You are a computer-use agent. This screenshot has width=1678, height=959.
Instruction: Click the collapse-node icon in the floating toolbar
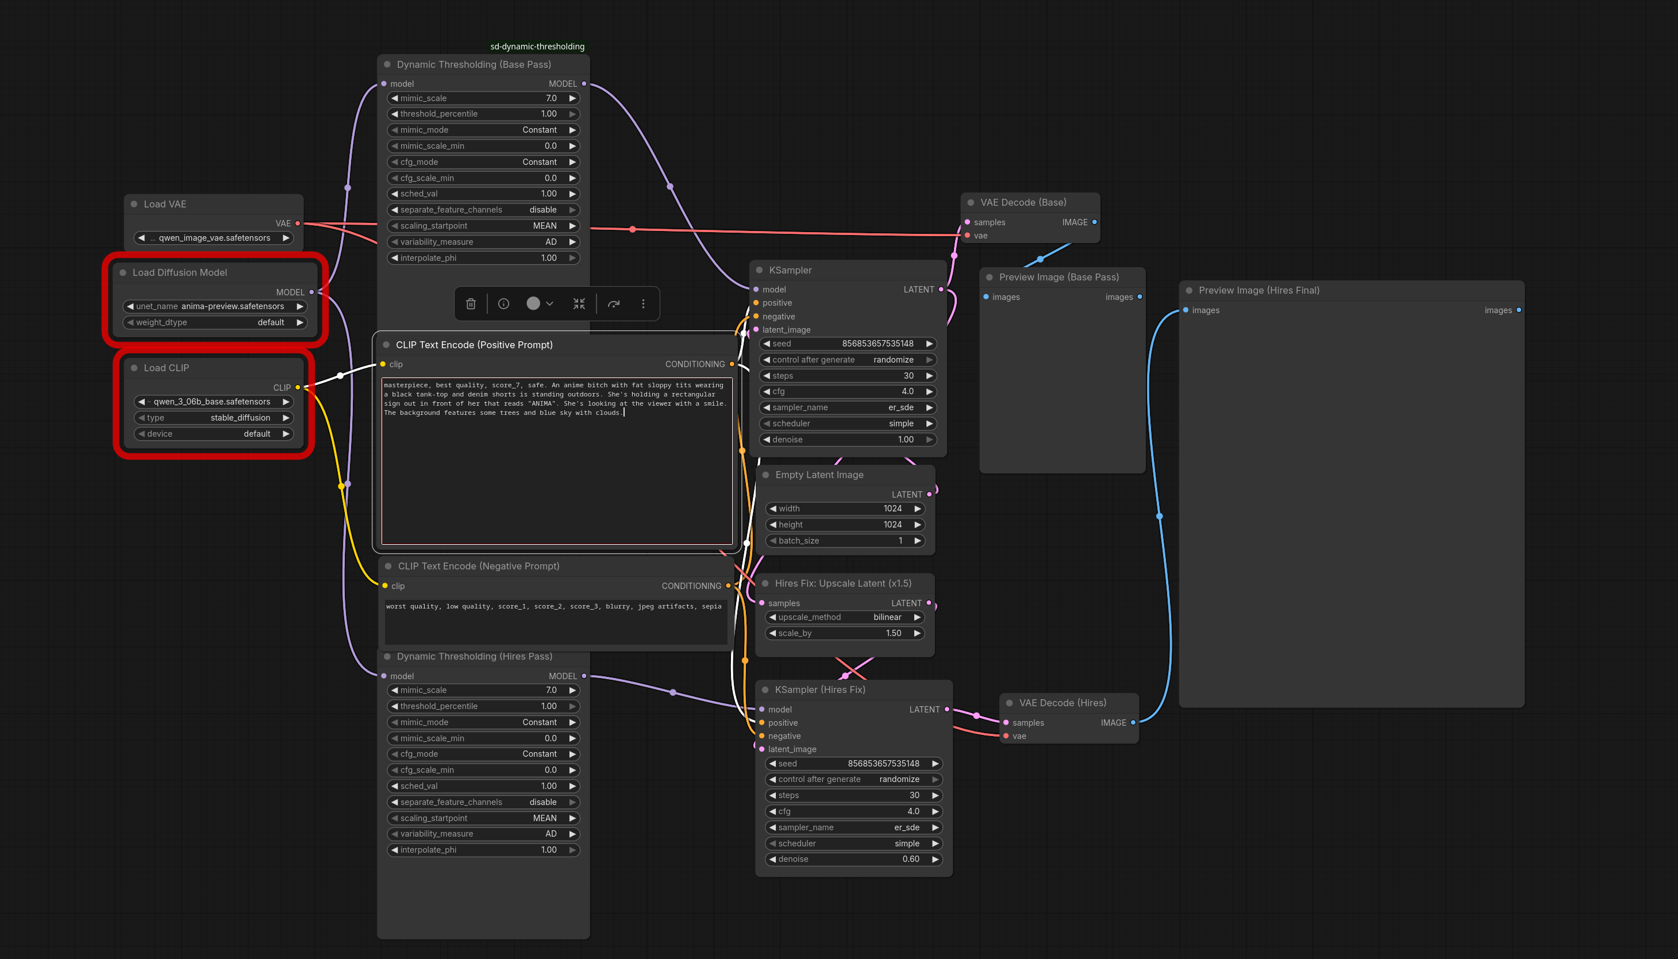pos(579,303)
